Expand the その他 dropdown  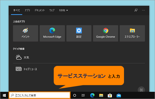tap(64, 10)
